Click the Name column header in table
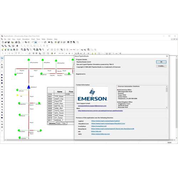Viewport: 178px width, 178px height. coord(60,91)
